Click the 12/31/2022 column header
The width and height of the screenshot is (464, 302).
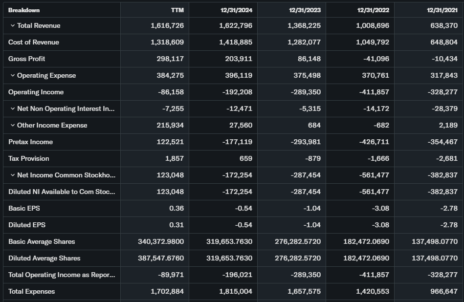[x=374, y=10]
